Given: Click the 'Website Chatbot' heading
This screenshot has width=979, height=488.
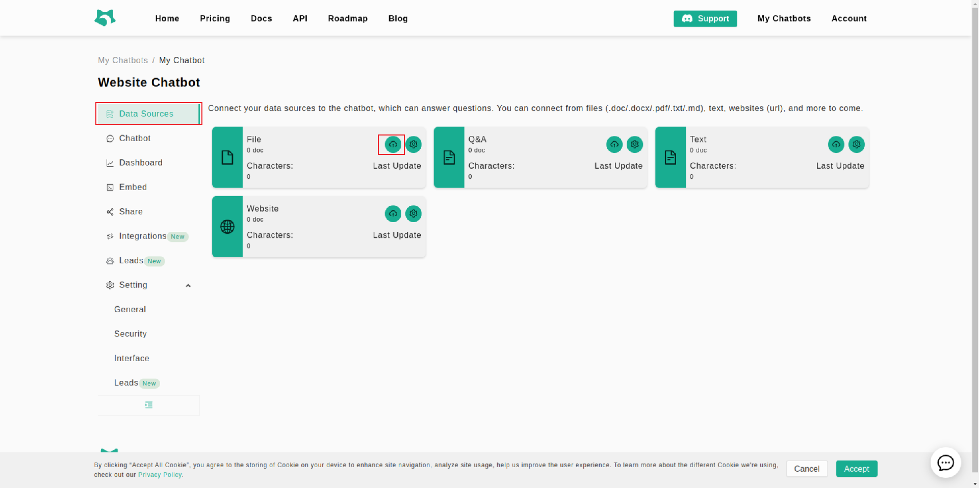Looking at the screenshot, I should 149,83.
